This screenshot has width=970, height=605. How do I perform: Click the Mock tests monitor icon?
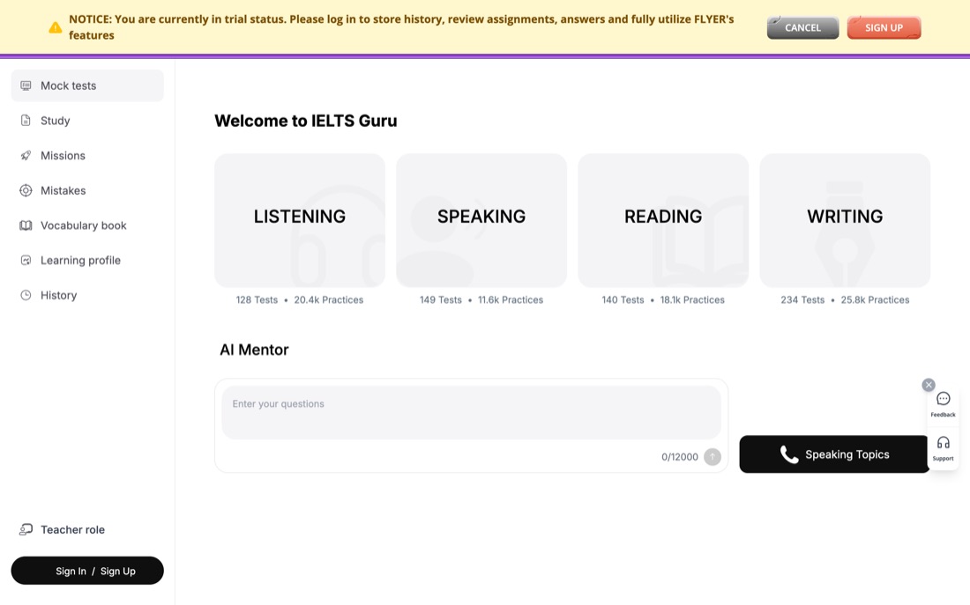click(26, 85)
